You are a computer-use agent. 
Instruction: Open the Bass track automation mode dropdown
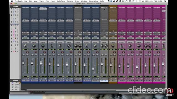point(113,38)
